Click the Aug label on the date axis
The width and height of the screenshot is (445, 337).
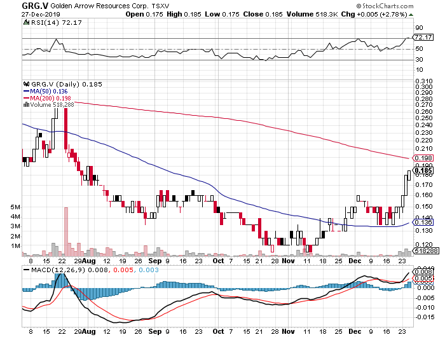coord(90,261)
